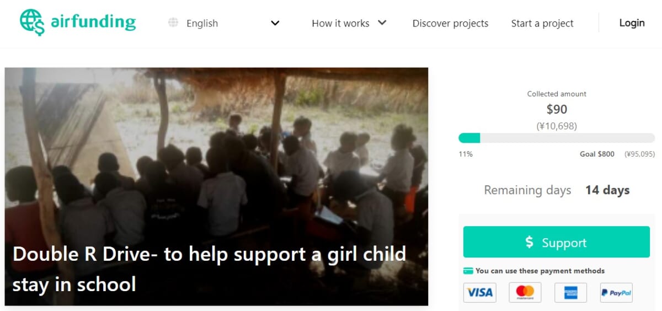This screenshot has width=662, height=311.
Task: Click the airfunding brand name text
Action: point(93,22)
